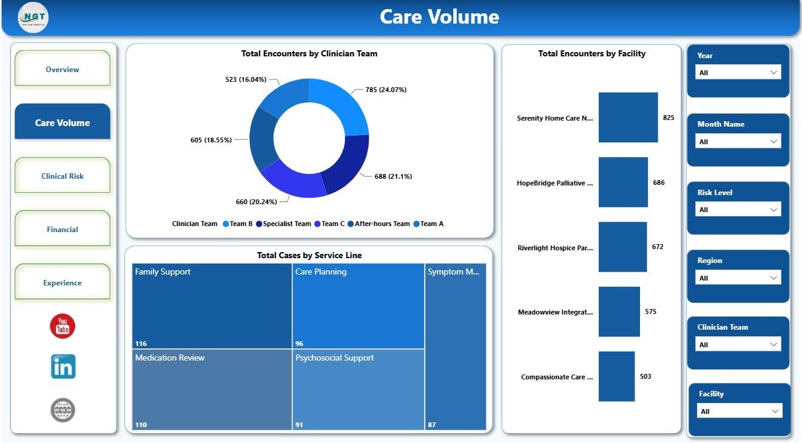Click the Medication Review treemap tile

212,390
